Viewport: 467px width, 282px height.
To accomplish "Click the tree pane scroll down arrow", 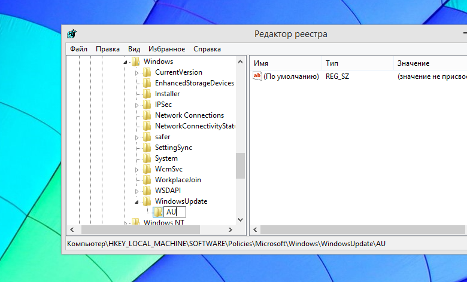I will (x=241, y=220).
